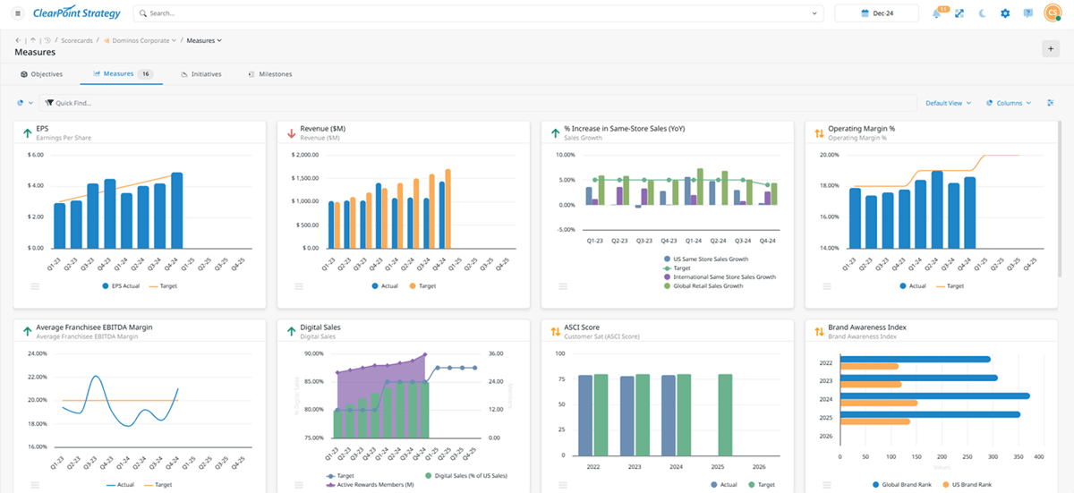Screen dimensions: 1074x493
Task: Toggle Actual series in ASCI Score legend
Action: [x=725, y=484]
